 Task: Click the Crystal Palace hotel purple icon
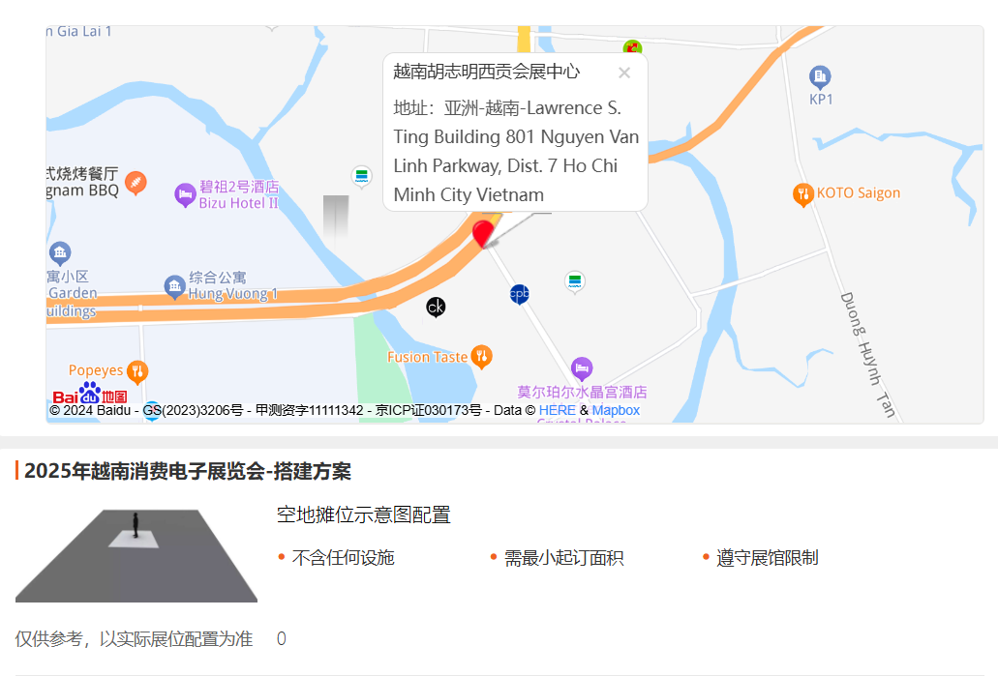(582, 368)
